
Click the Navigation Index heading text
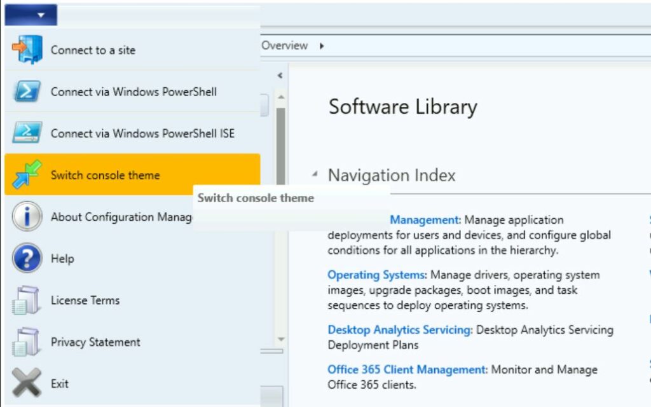(392, 176)
